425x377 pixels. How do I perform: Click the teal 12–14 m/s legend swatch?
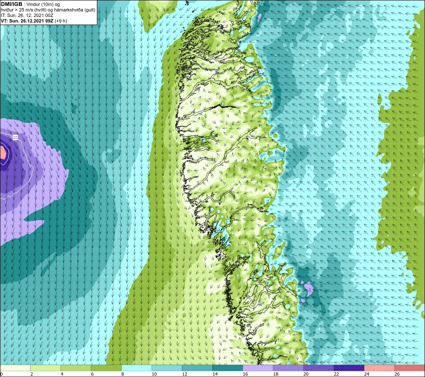197,368
